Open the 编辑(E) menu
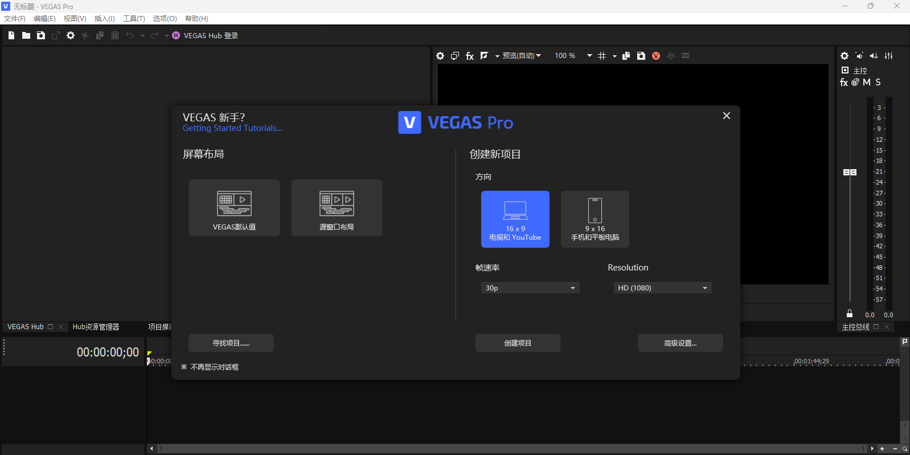 click(44, 19)
